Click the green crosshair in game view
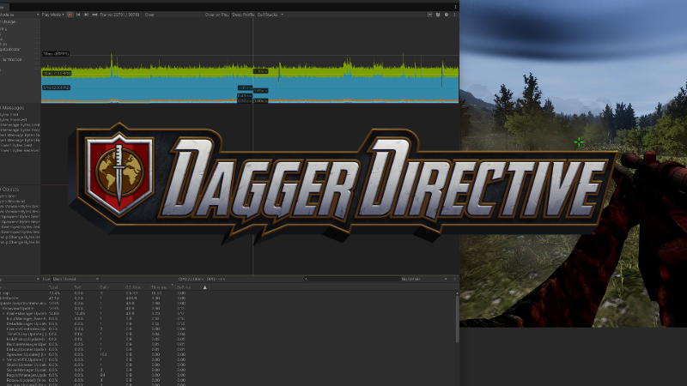 579,142
